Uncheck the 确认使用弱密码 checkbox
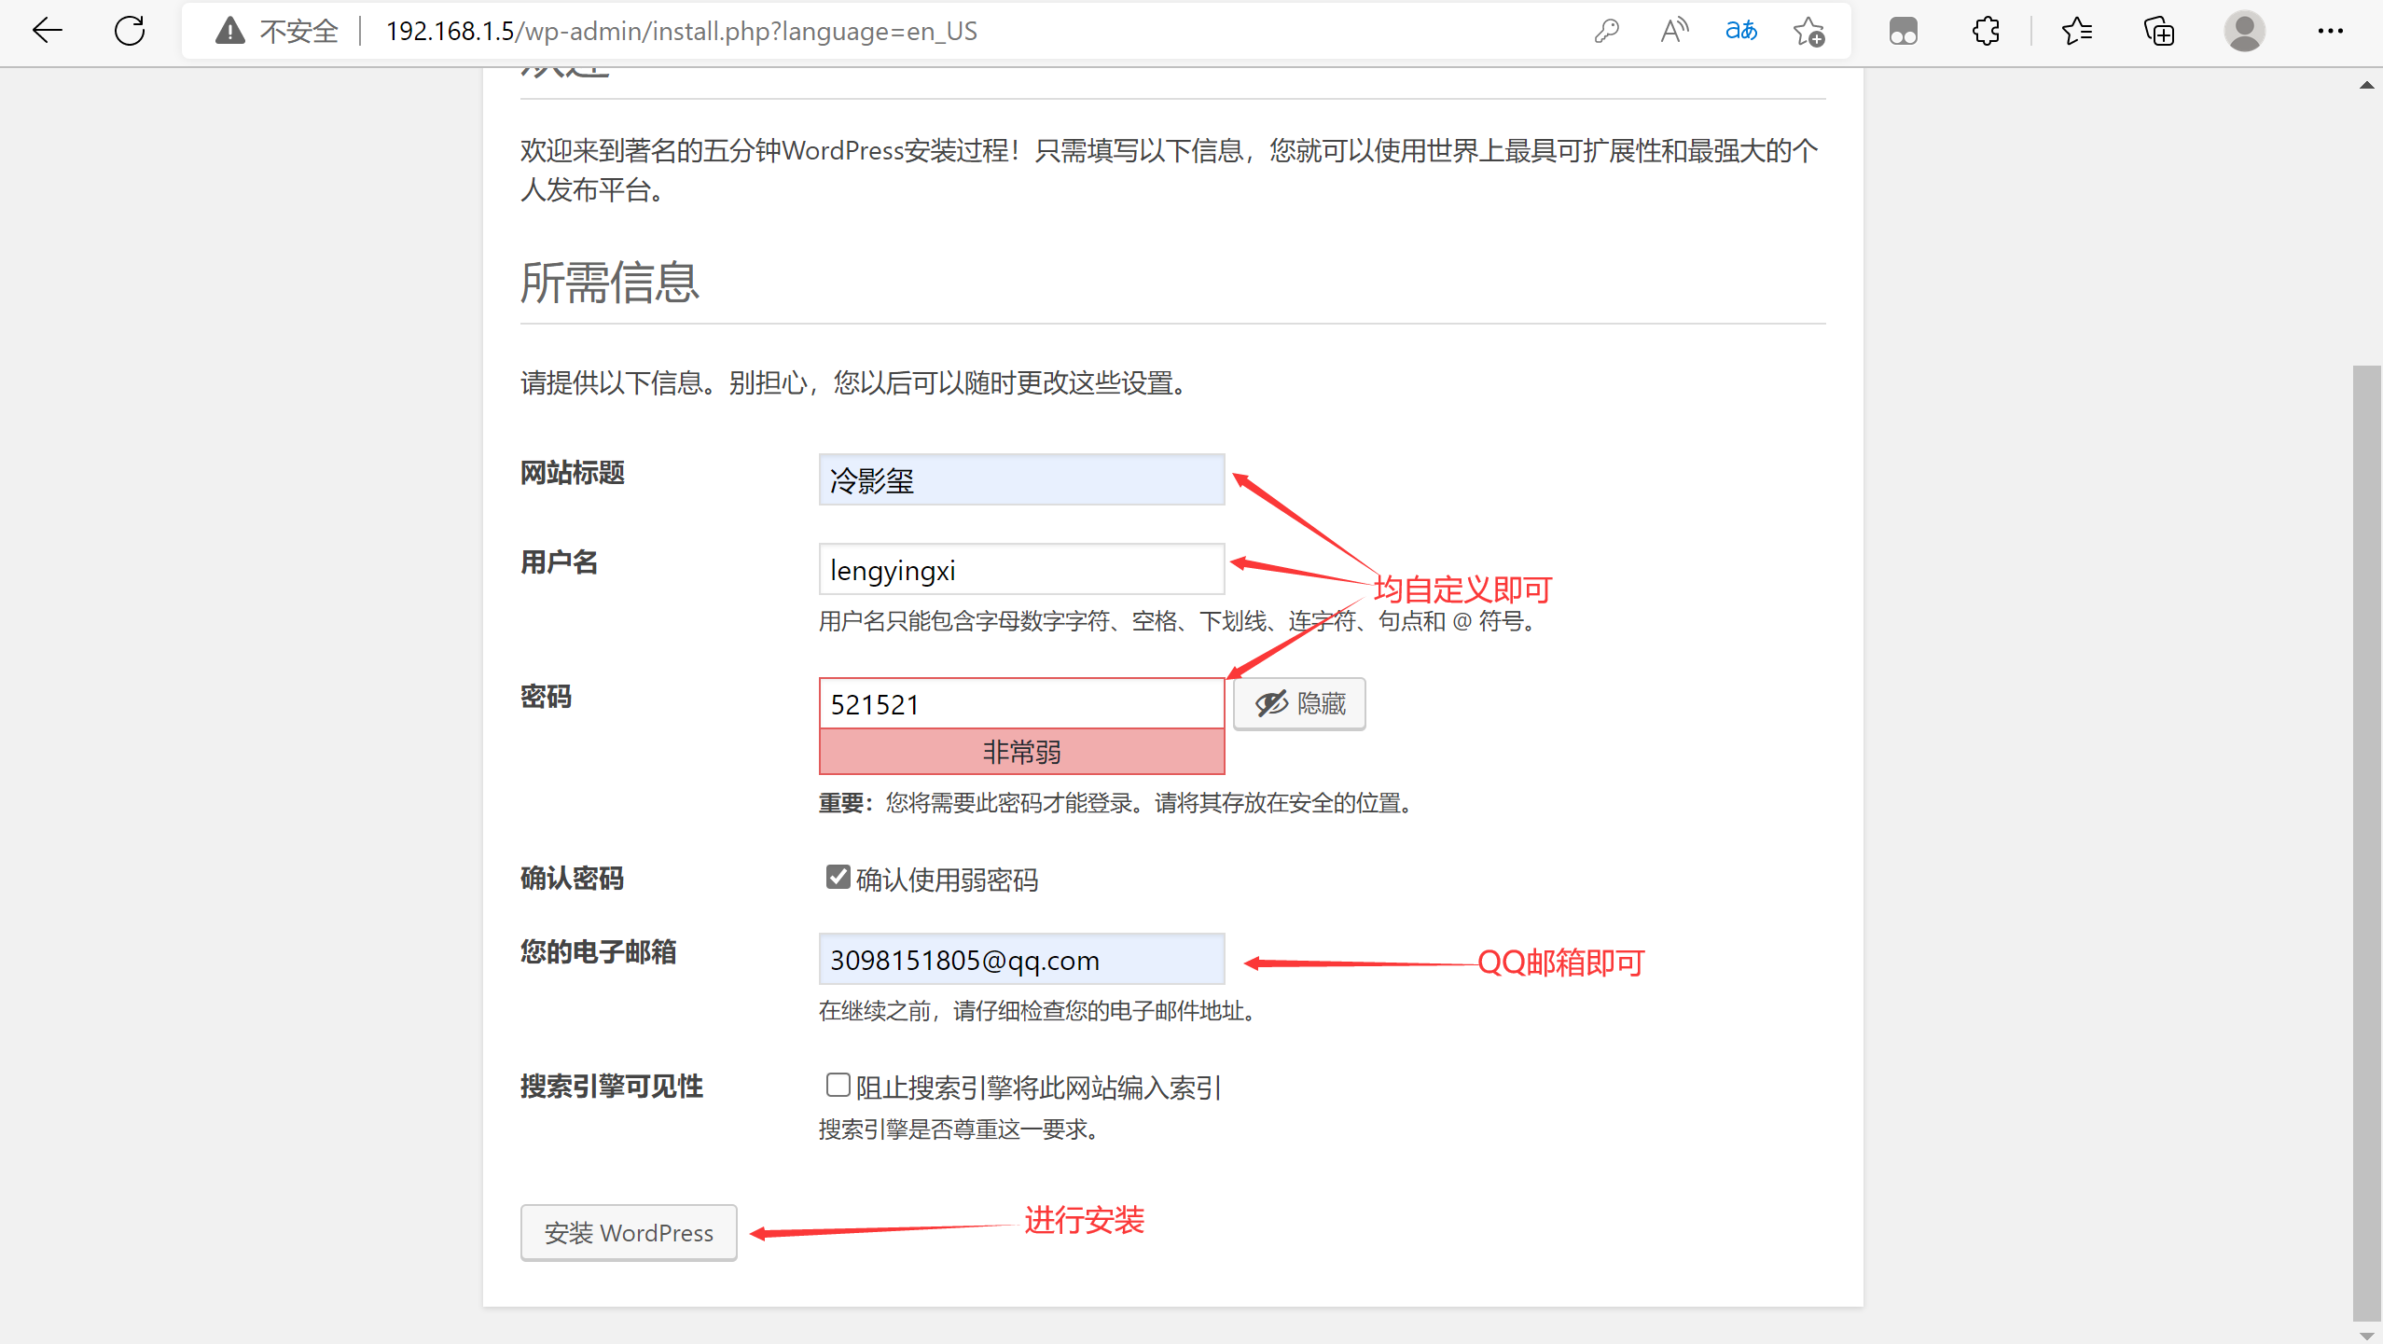This screenshot has height=1344, width=2383. tap(838, 878)
